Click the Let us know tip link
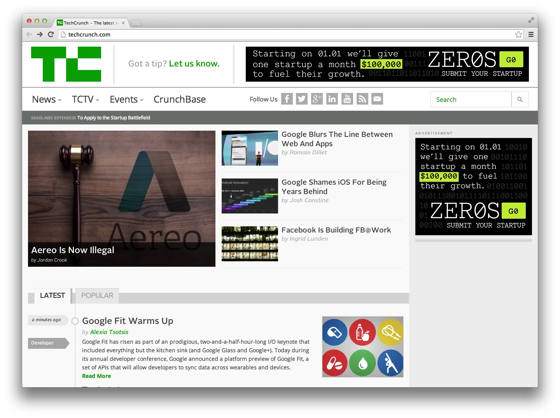 coord(194,64)
